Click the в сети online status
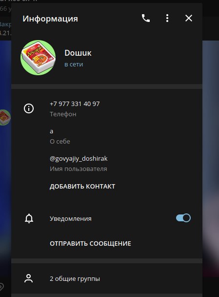The width and height of the screenshot is (219, 297). (x=74, y=64)
